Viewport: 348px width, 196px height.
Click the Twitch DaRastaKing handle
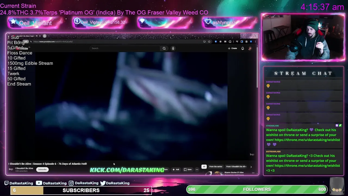[18, 183]
